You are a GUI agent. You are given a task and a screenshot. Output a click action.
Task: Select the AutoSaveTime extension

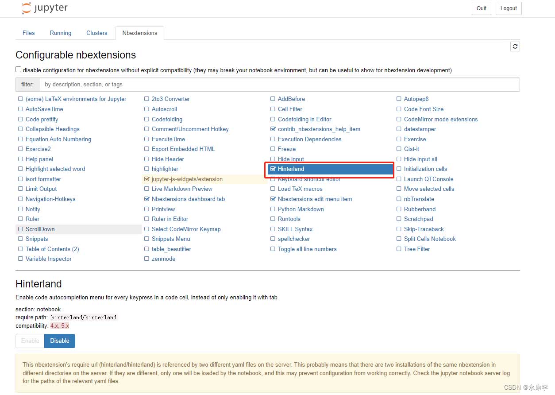(44, 109)
